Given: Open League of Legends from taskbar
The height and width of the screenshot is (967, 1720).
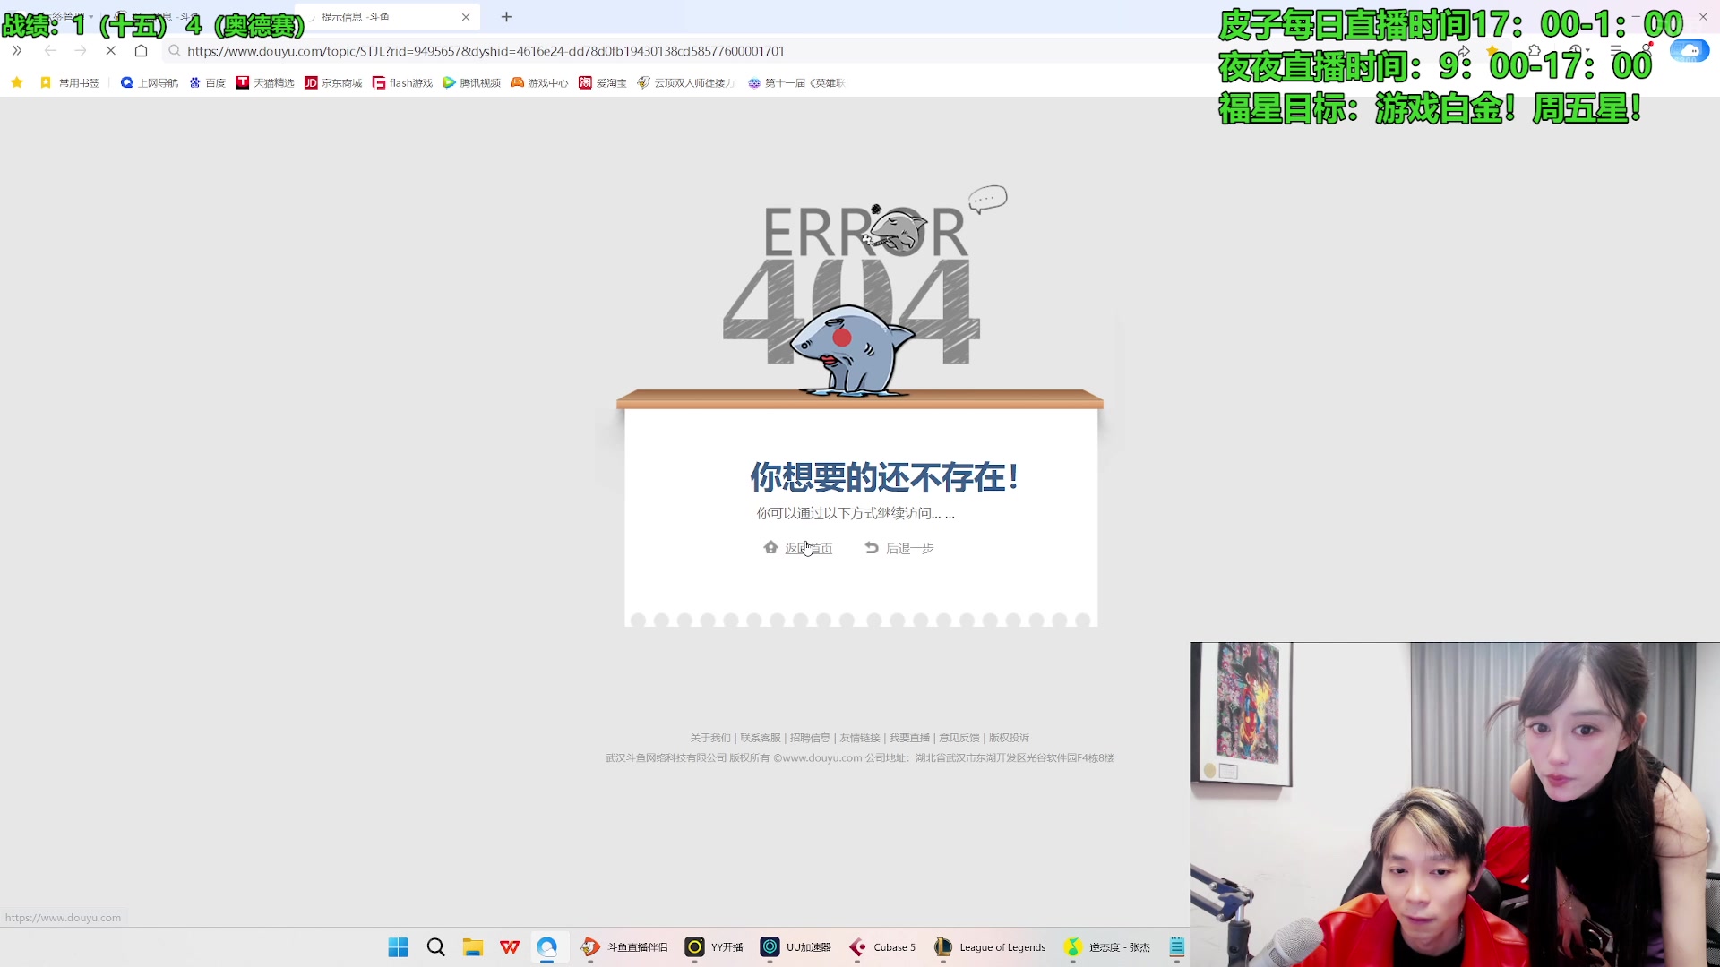Looking at the screenshot, I should [x=990, y=947].
